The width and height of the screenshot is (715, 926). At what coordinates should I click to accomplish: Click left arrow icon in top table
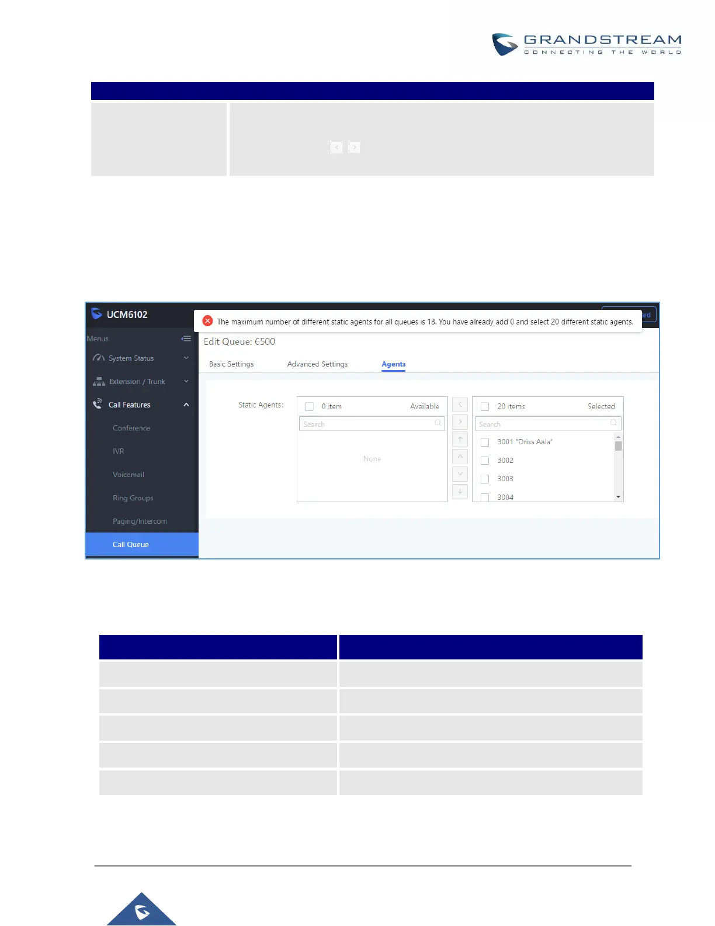tap(336, 147)
